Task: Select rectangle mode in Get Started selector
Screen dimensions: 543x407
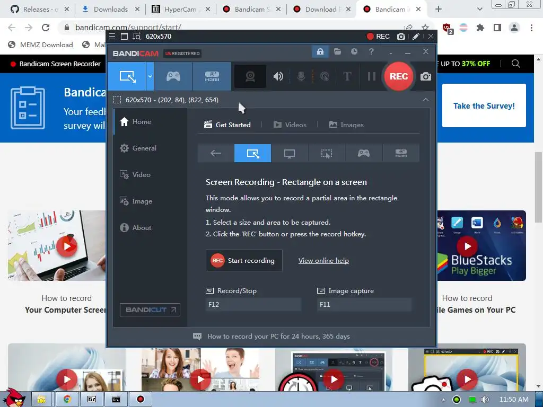Action: [253, 153]
